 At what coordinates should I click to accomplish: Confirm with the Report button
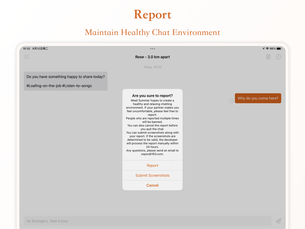point(152,165)
